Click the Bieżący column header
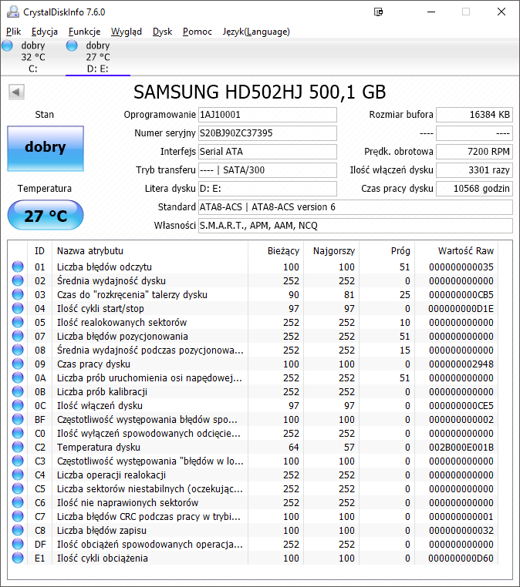 pos(275,251)
